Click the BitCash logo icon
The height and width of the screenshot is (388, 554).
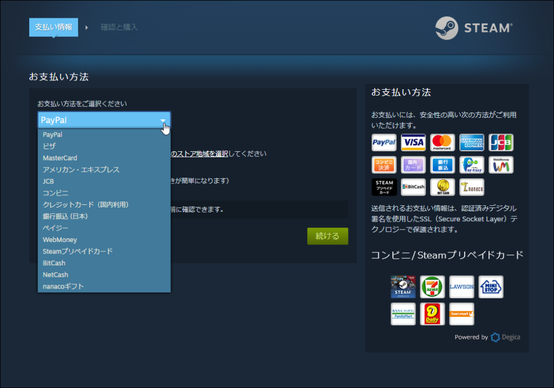click(413, 187)
